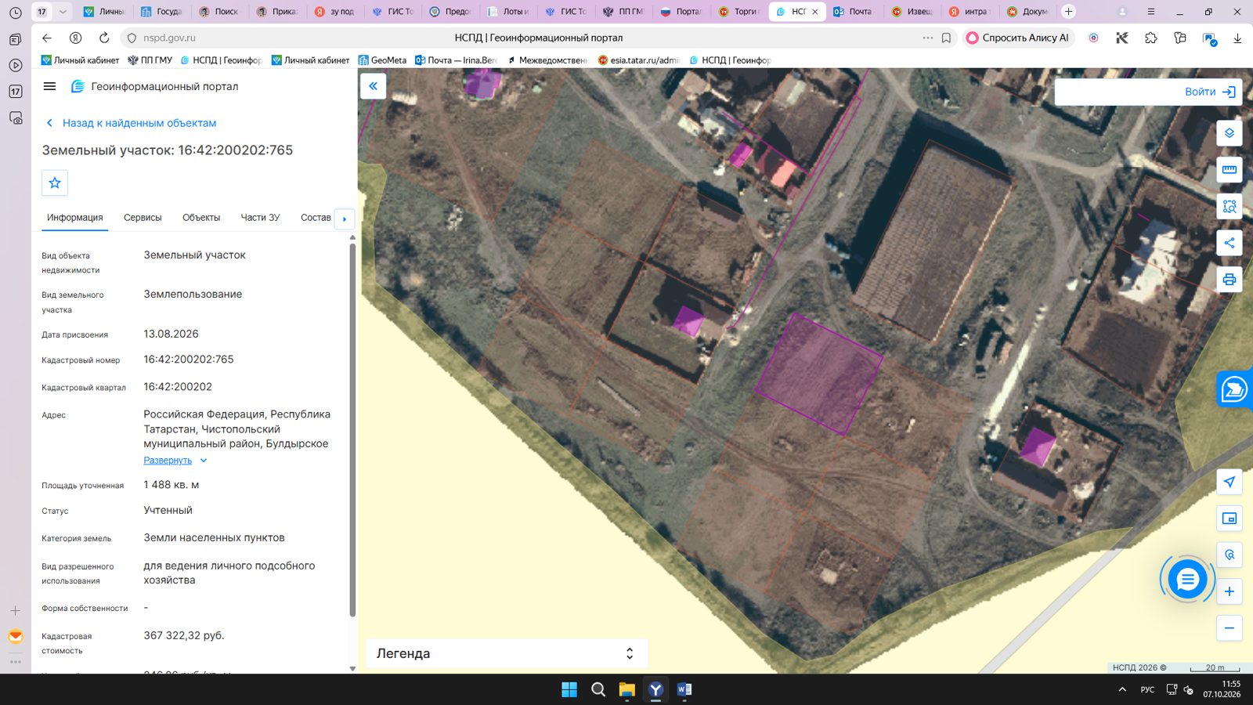Ask Alice AI with Спросить Алису AI button
Viewport: 1253px width, 705px height.
click(1018, 38)
